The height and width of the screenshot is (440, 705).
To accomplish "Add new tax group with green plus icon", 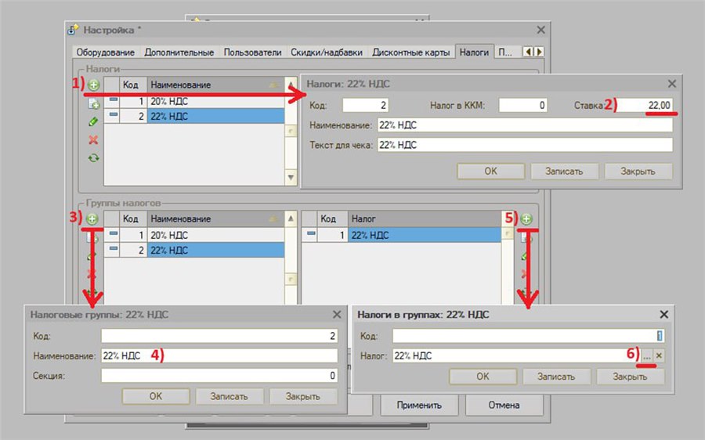I will coord(92,219).
